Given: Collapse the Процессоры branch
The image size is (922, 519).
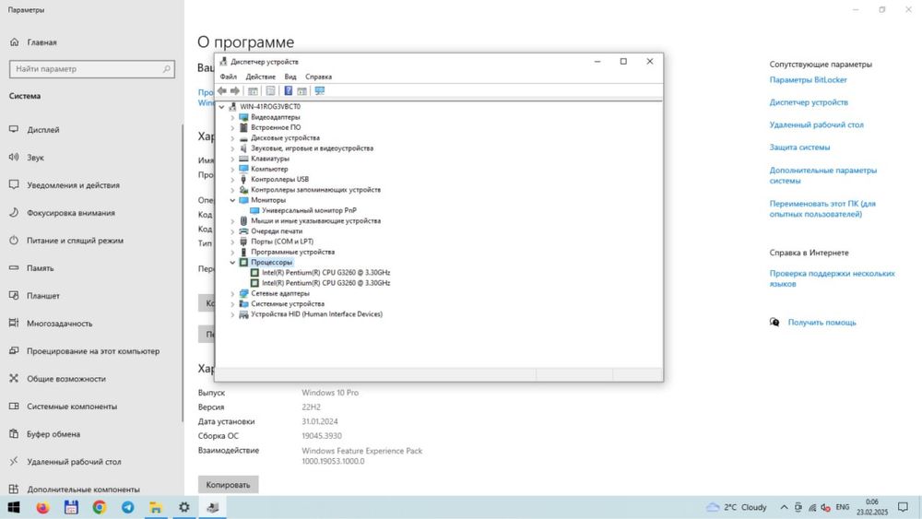Looking at the screenshot, I should click(x=232, y=263).
